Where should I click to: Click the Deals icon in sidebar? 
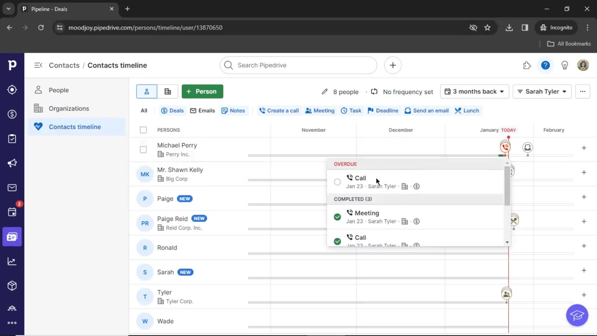(12, 114)
